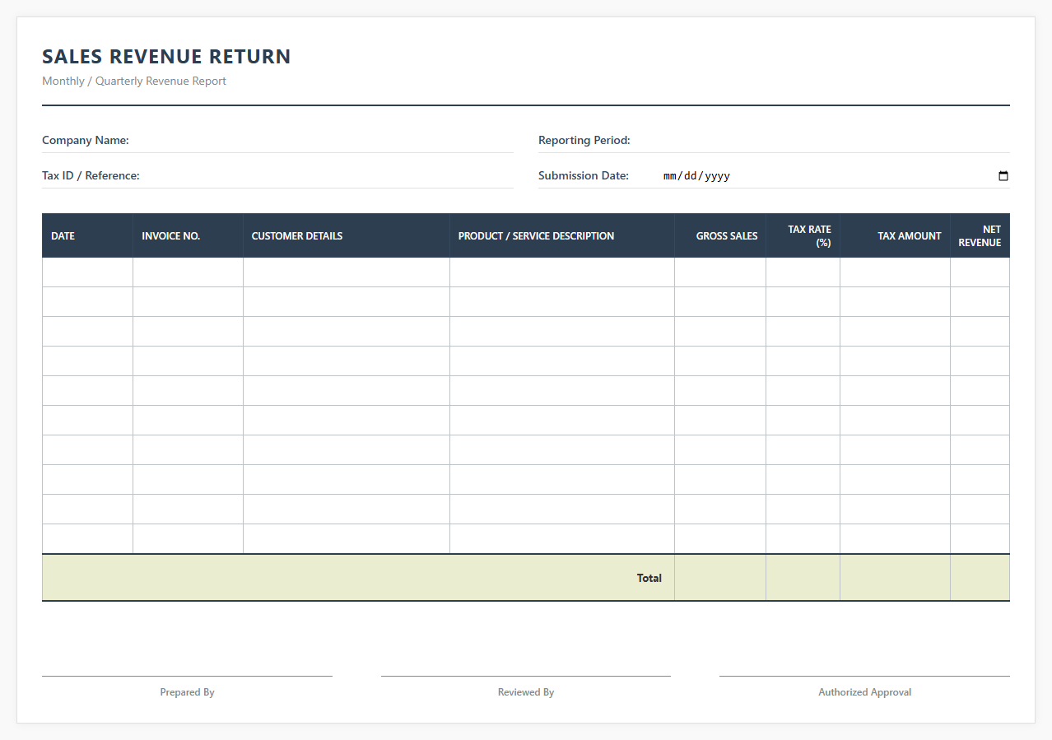
Task: Click the first row Tax Rate cell
Action: 803,272
